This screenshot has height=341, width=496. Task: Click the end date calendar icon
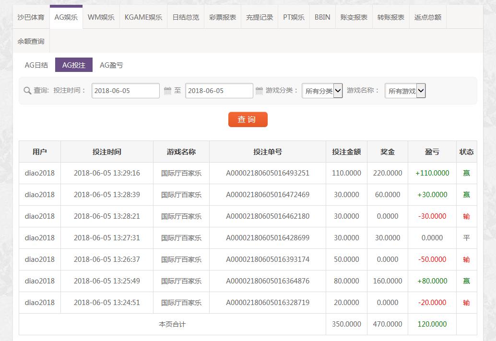pos(259,91)
